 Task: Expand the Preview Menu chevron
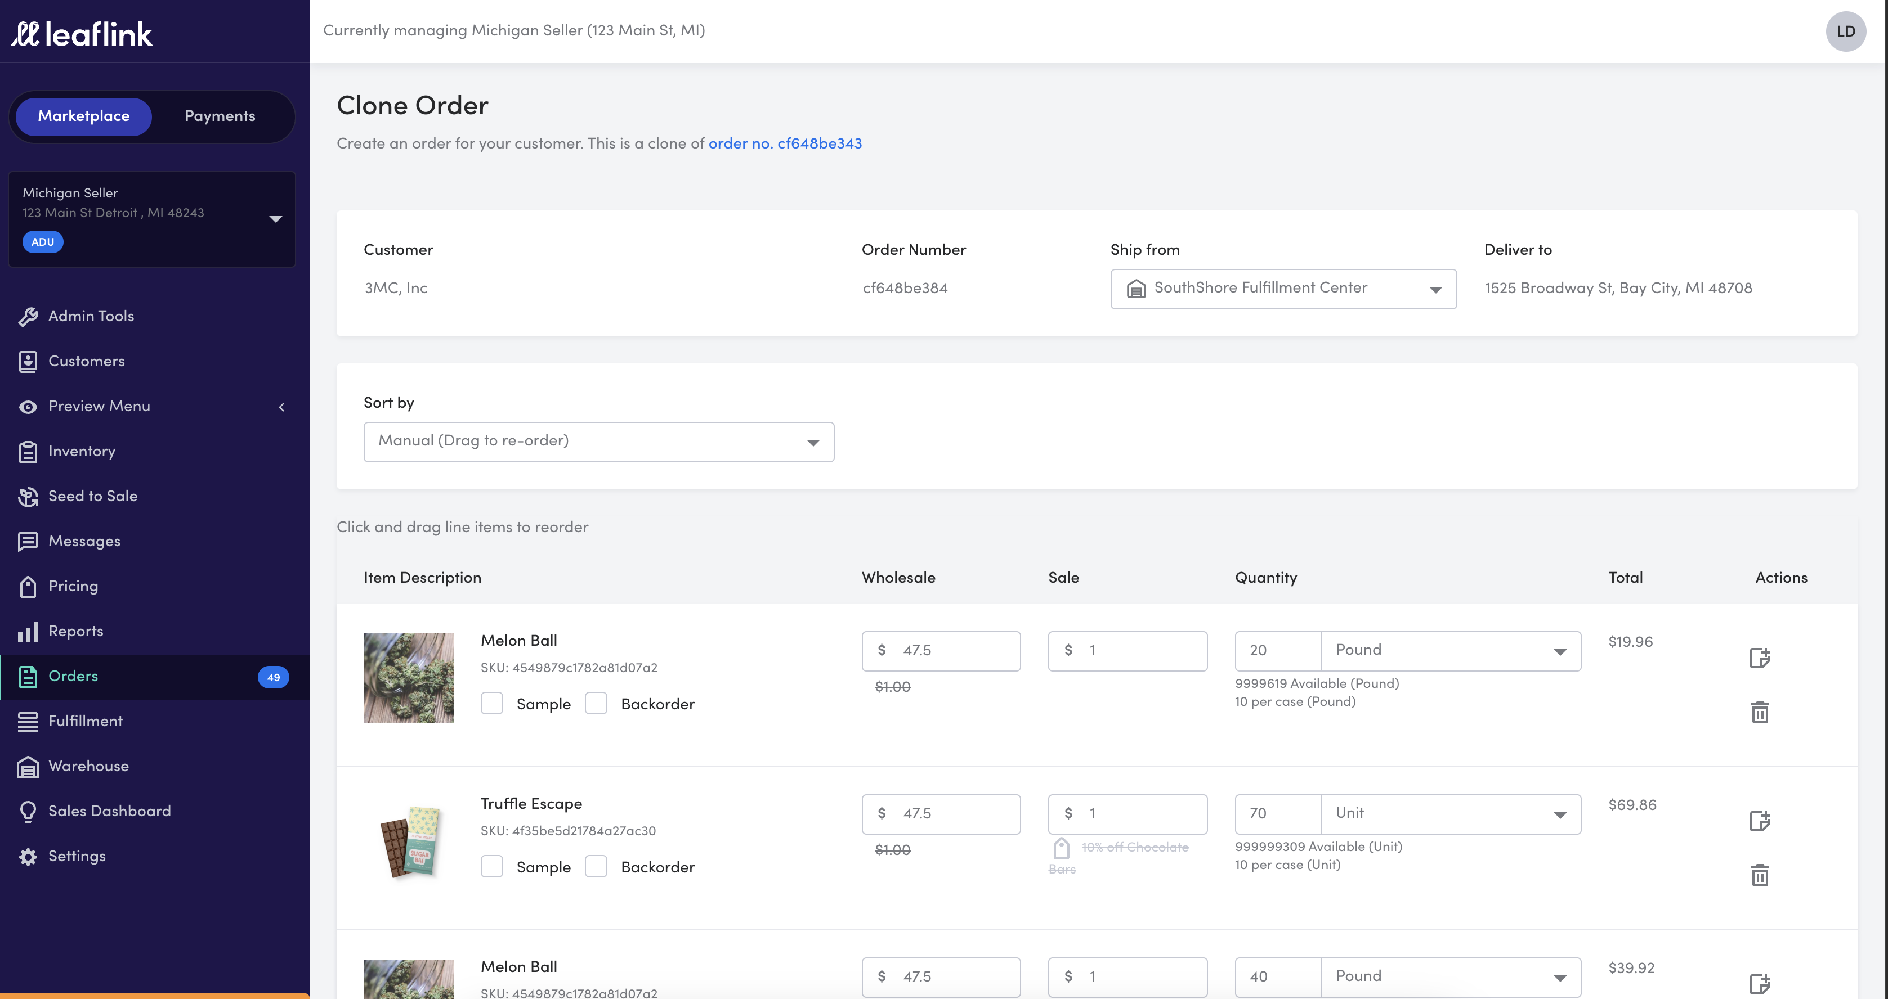[x=281, y=407]
